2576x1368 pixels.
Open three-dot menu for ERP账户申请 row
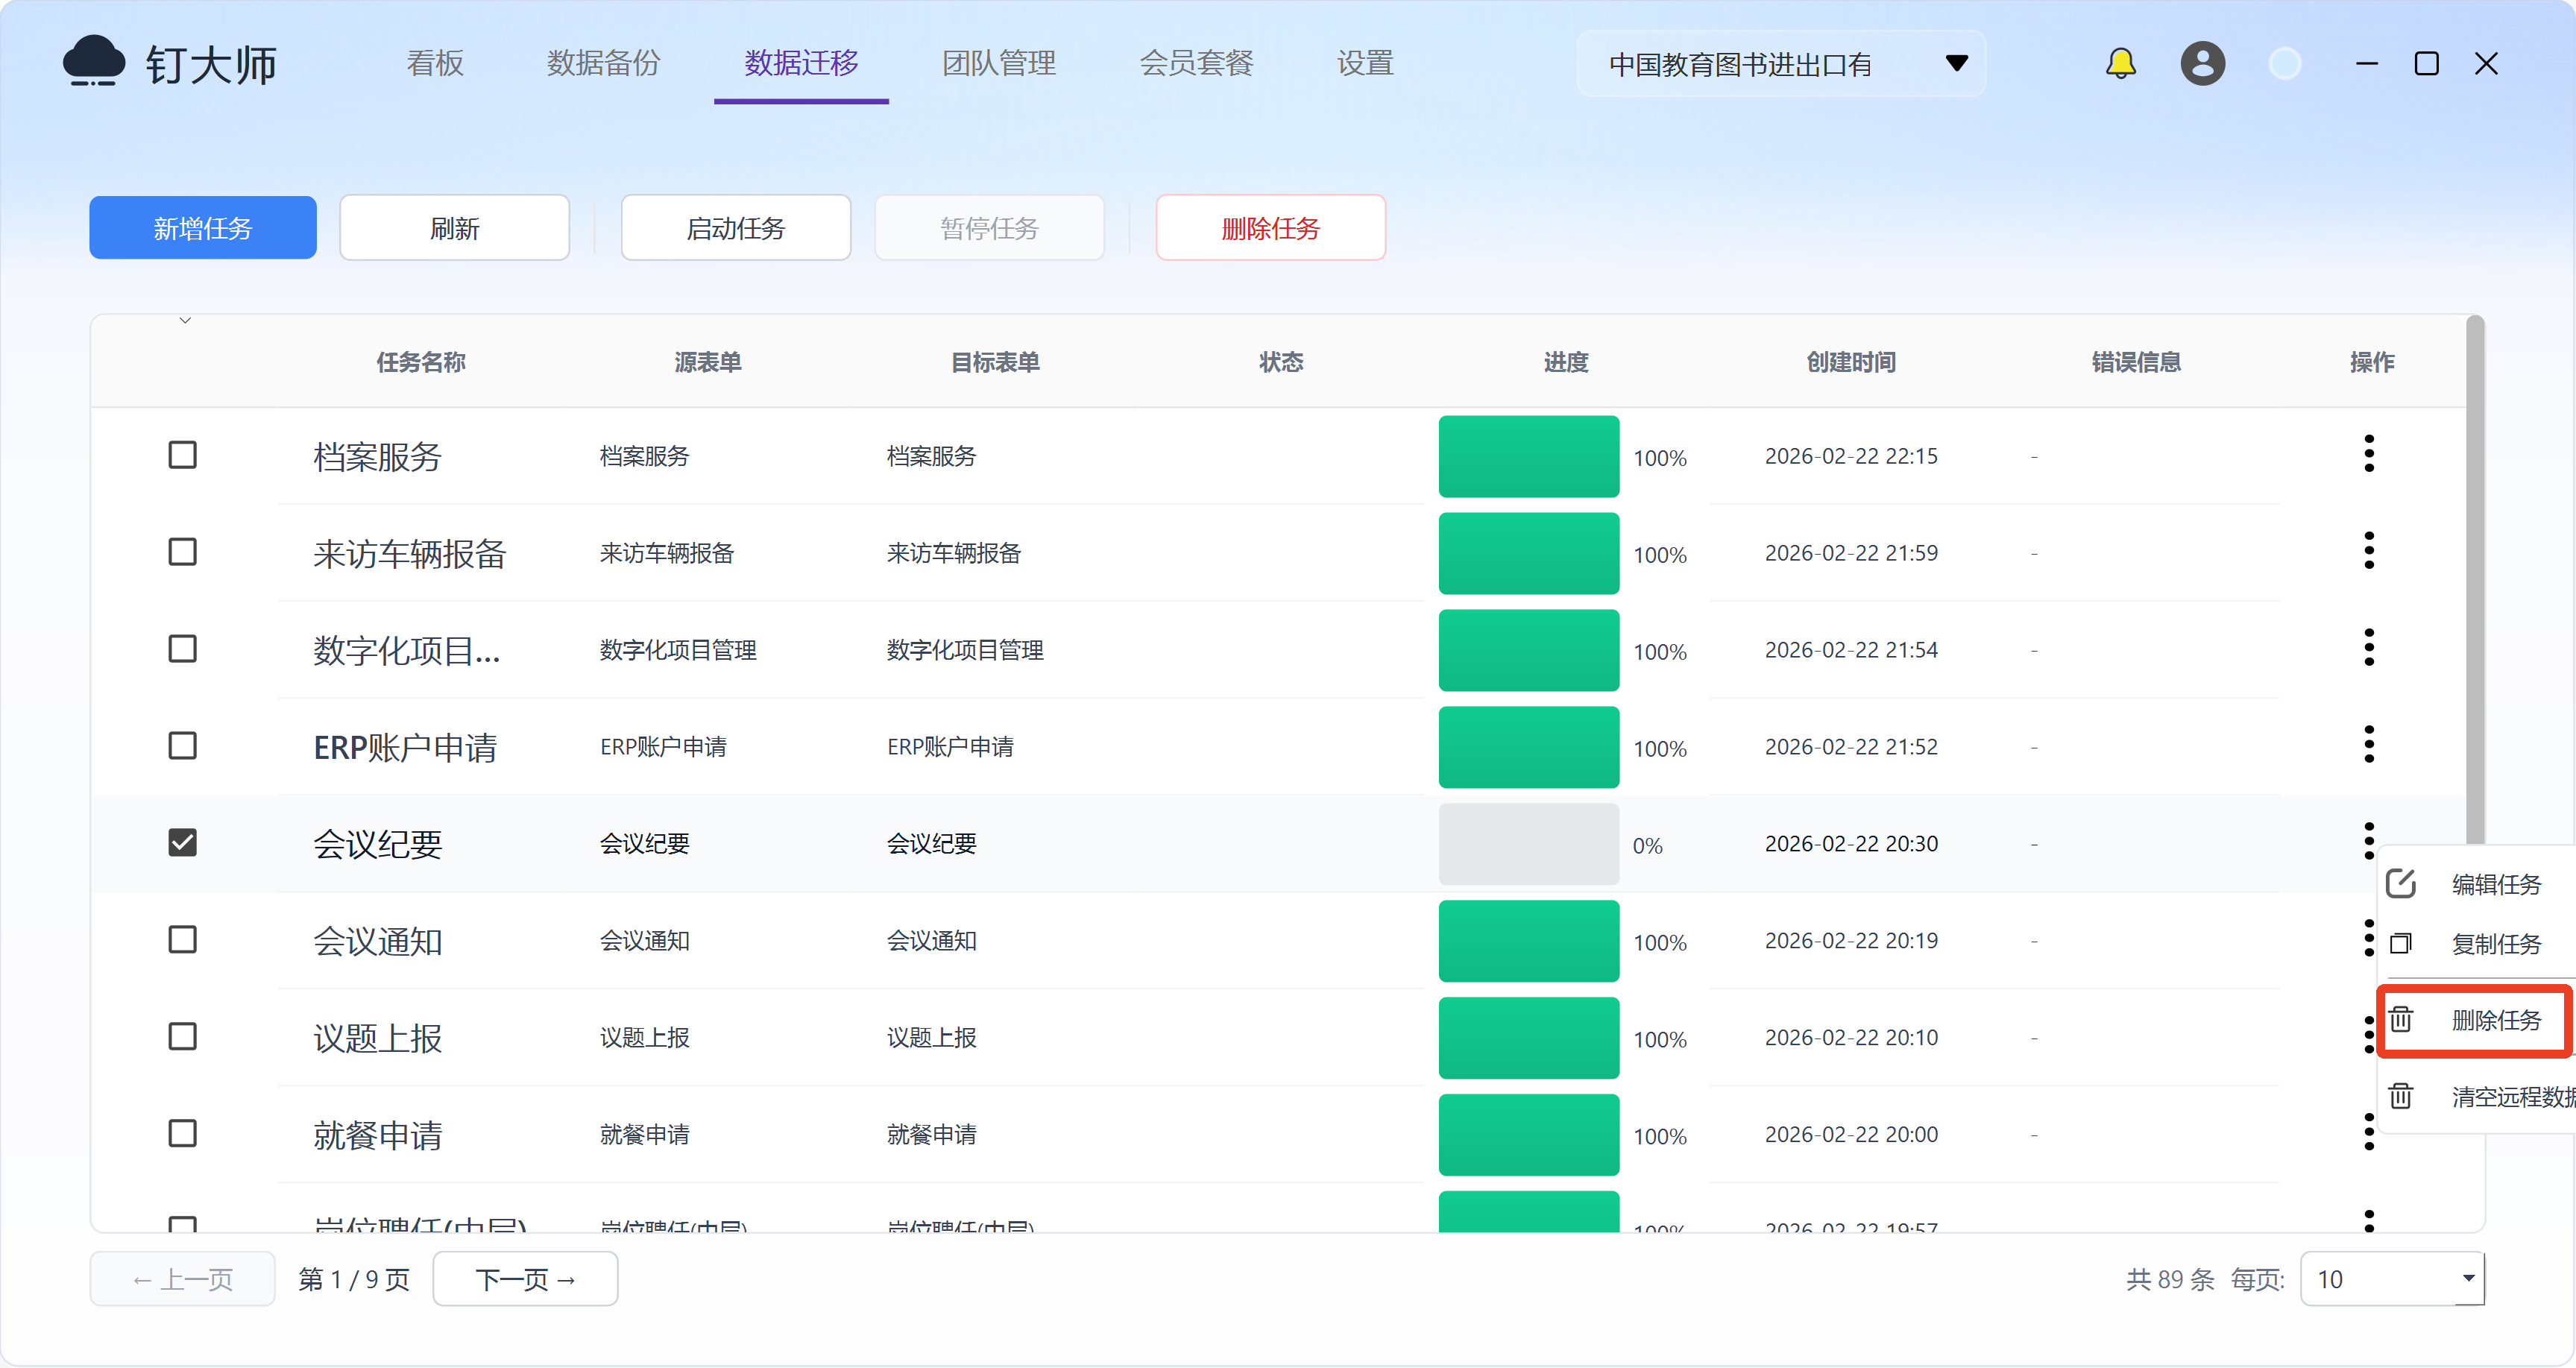[x=2368, y=745]
